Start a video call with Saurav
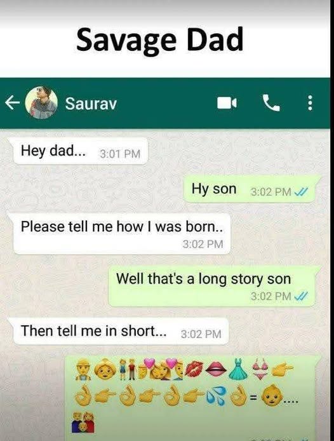 [x=227, y=103]
